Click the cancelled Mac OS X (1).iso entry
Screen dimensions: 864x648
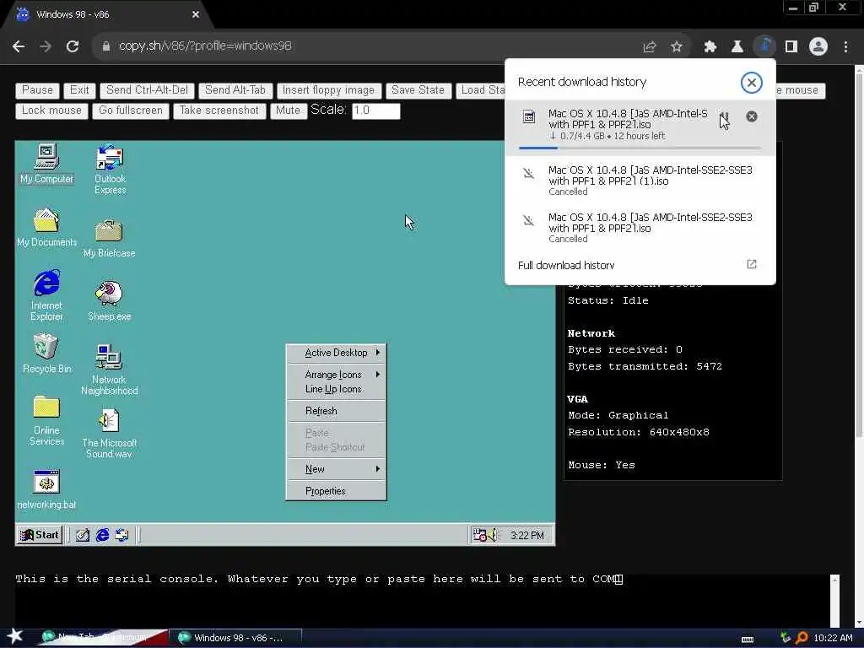tap(640, 180)
